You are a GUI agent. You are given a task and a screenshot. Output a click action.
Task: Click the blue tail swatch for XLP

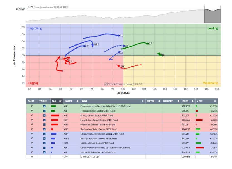(54, 134)
